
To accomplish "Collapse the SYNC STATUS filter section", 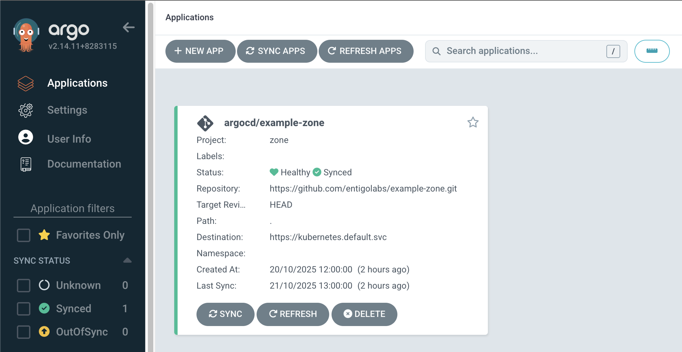I will coord(127,260).
